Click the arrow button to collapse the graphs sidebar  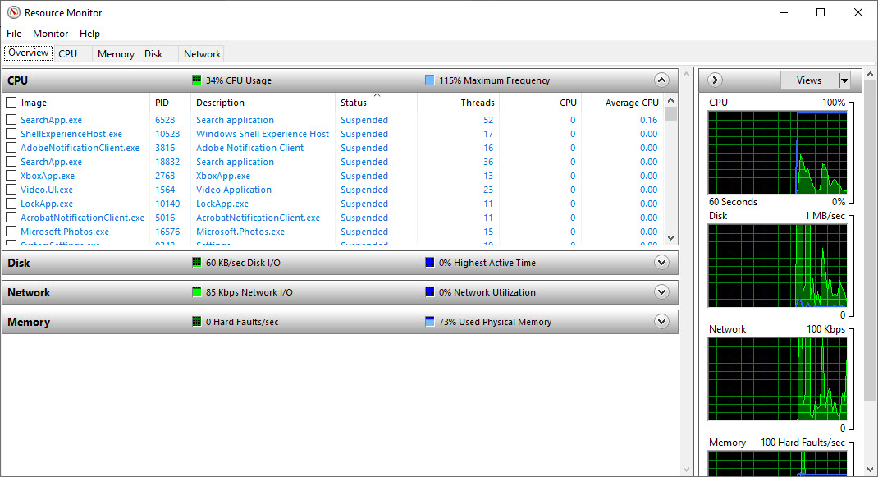(x=714, y=80)
